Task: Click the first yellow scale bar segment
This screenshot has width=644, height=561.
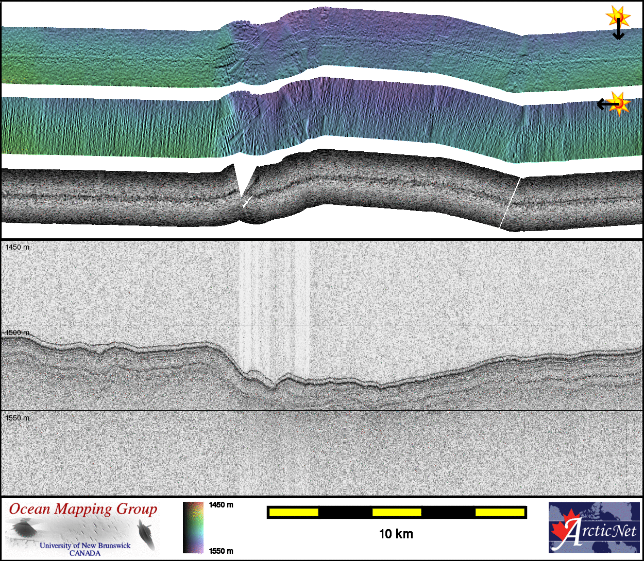Action: pyautogui.click(x=294, y=512)
